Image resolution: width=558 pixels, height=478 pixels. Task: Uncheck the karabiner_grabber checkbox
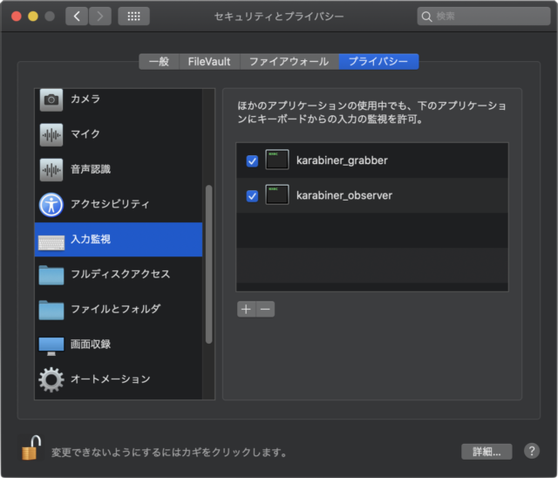pos(252,160)
